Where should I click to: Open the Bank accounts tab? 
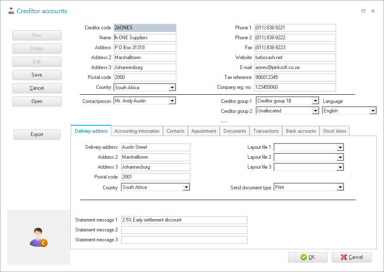(x=301, y=131)
